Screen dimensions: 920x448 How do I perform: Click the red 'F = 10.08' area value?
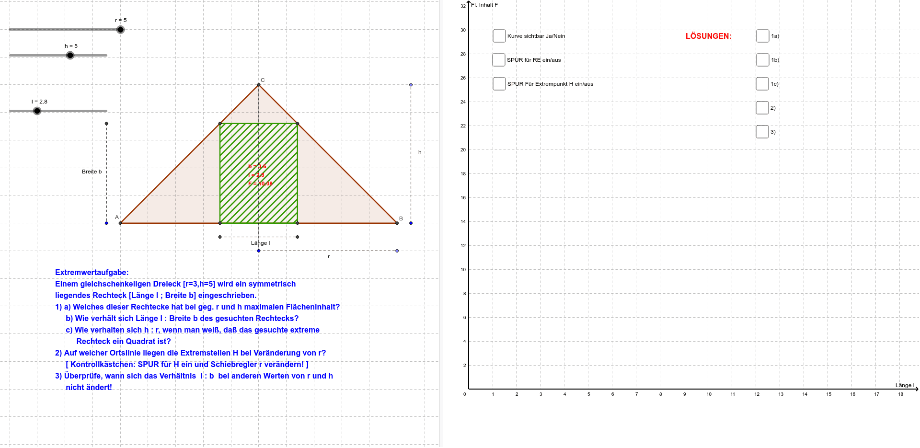260,184
